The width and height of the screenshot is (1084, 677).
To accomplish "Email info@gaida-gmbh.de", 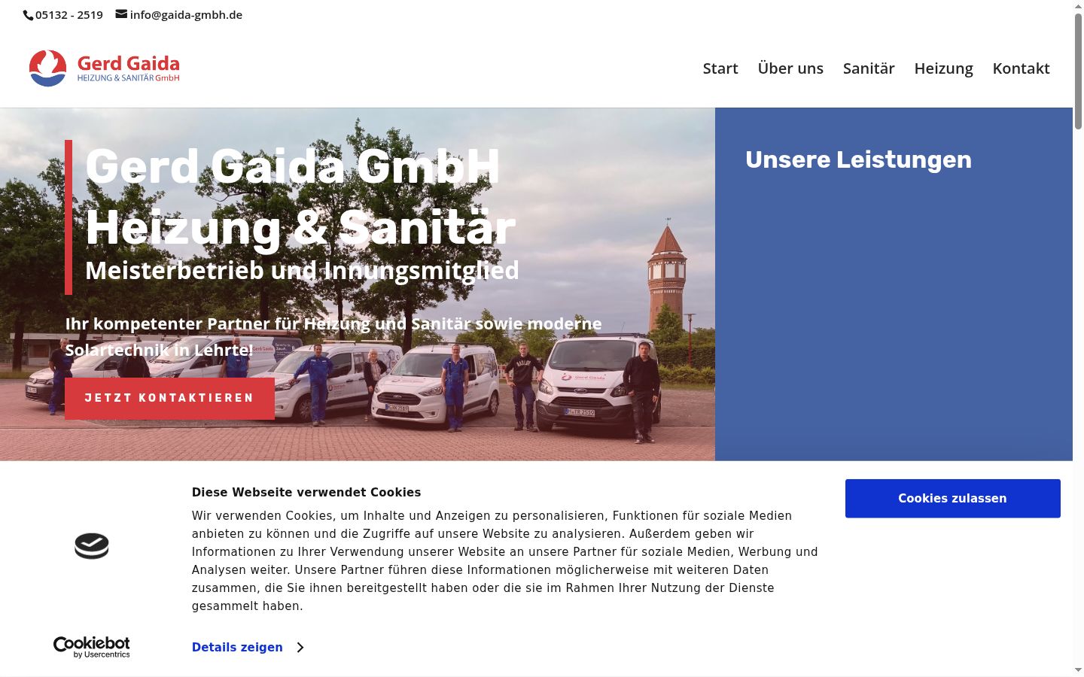I will tap(186, 15).
